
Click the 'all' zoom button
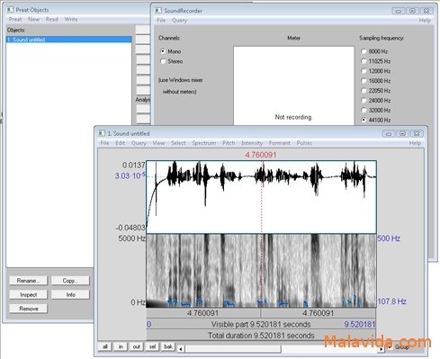coord(104,346)
